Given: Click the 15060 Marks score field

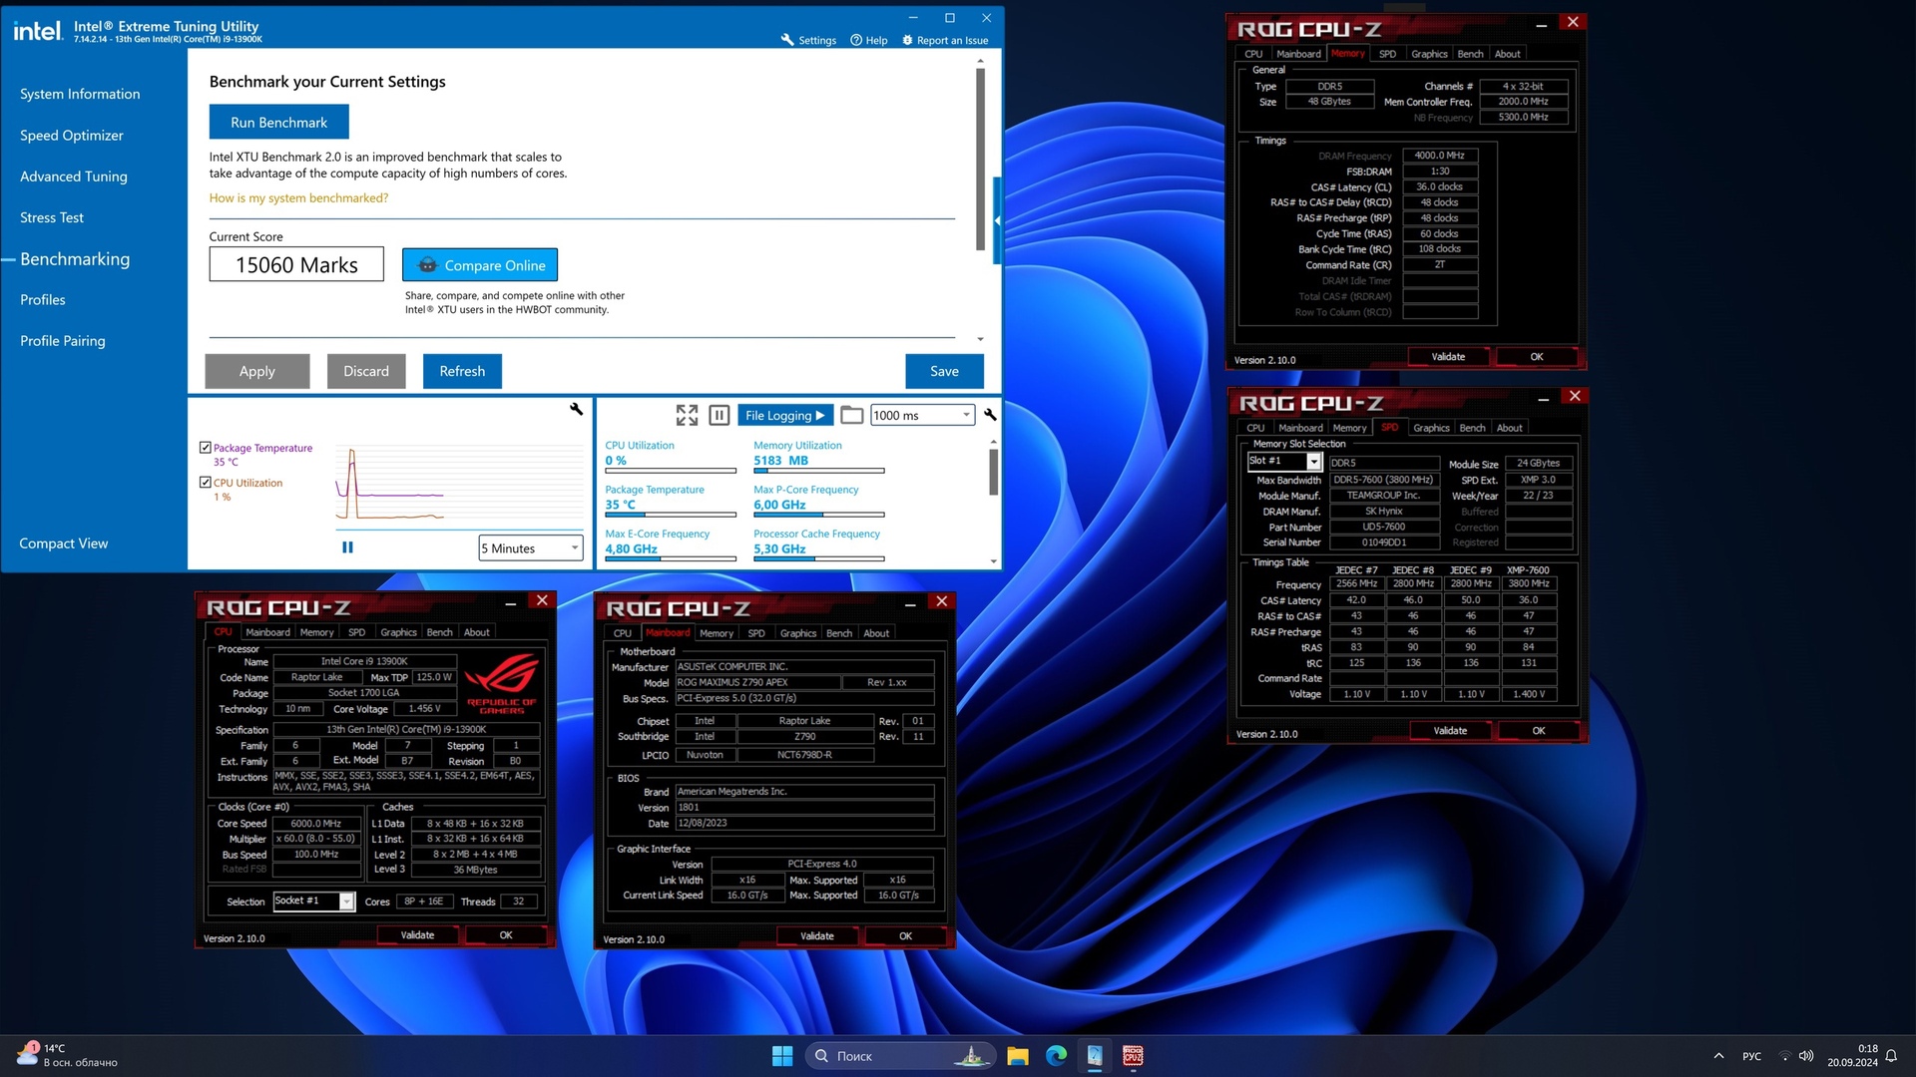Looking at the screenshot, I should (296, 264).
